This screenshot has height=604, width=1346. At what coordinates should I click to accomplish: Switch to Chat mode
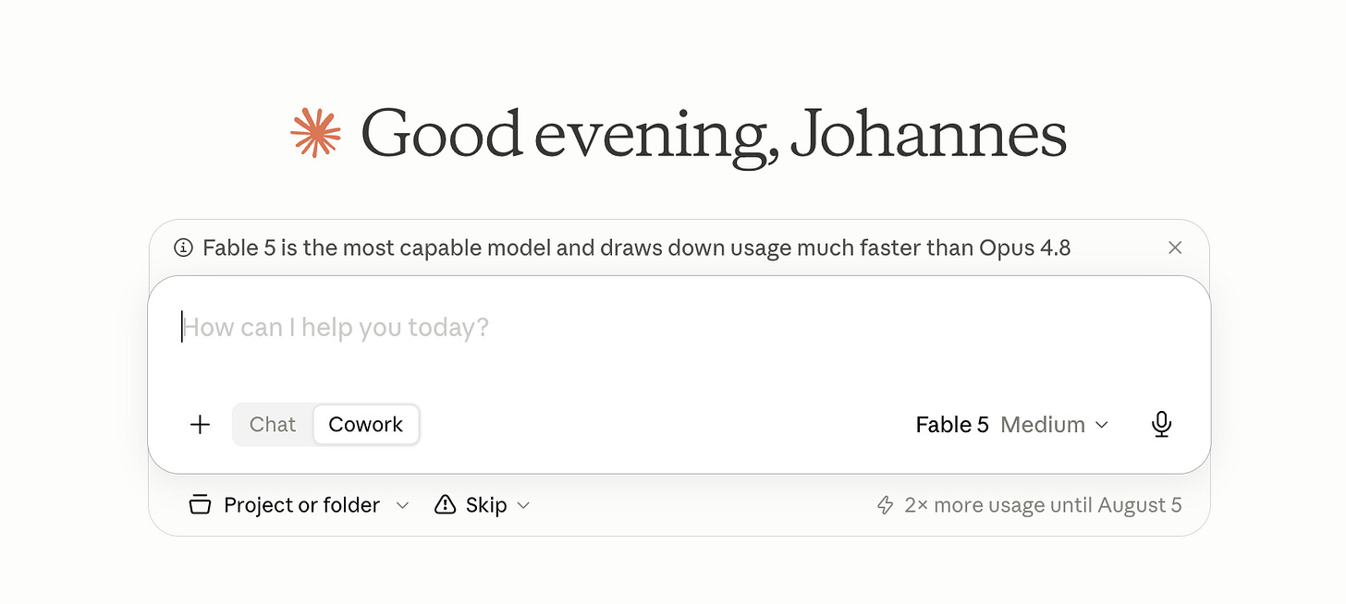(273, 425)
